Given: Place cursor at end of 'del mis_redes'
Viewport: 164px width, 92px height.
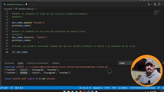Looking at the screenshot, I should (28, 52).
